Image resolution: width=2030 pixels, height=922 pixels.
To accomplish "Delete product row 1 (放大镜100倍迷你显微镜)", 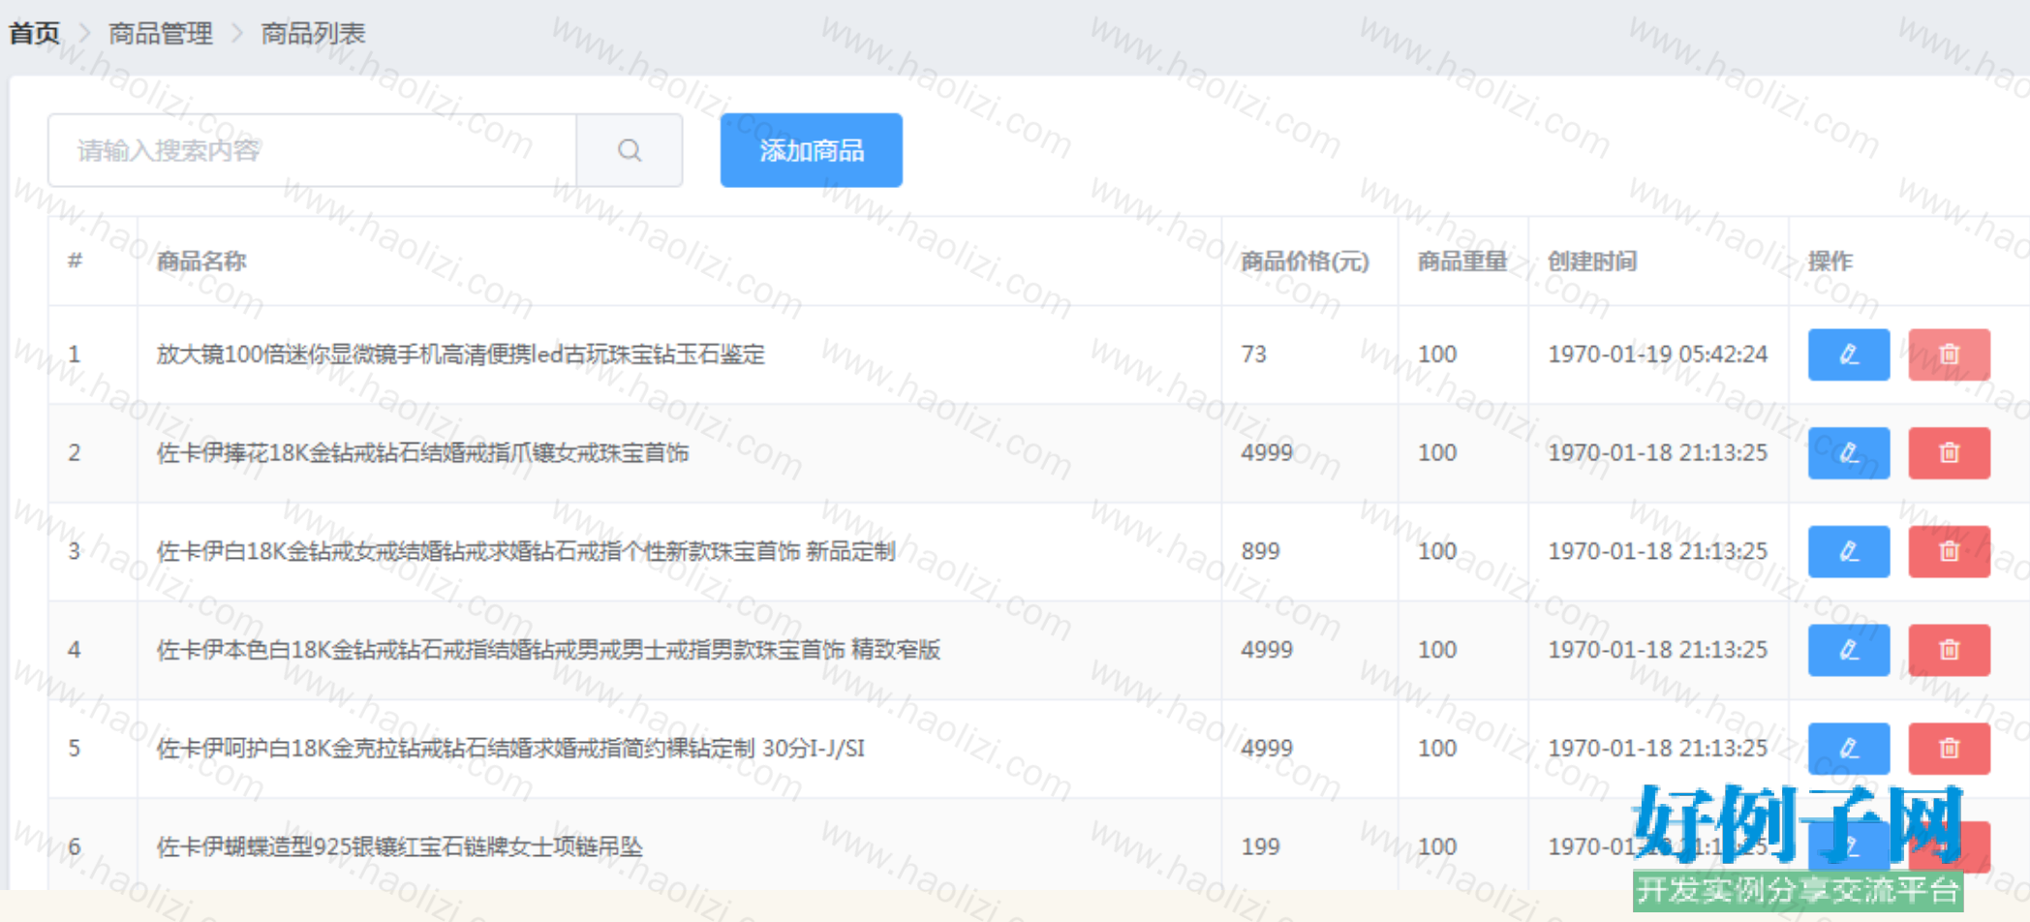I will click(1949, 354).
